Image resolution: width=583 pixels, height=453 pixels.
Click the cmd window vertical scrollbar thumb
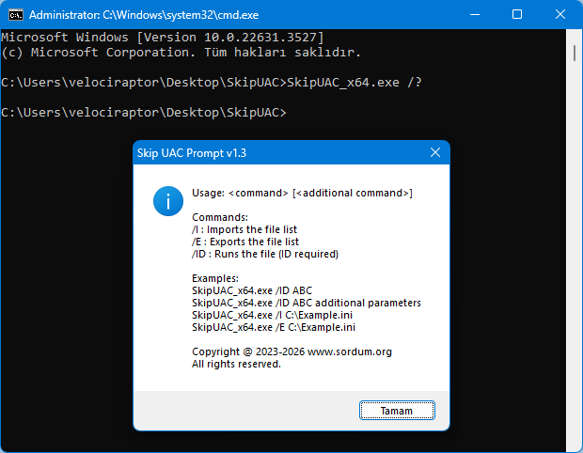point(575,53)
